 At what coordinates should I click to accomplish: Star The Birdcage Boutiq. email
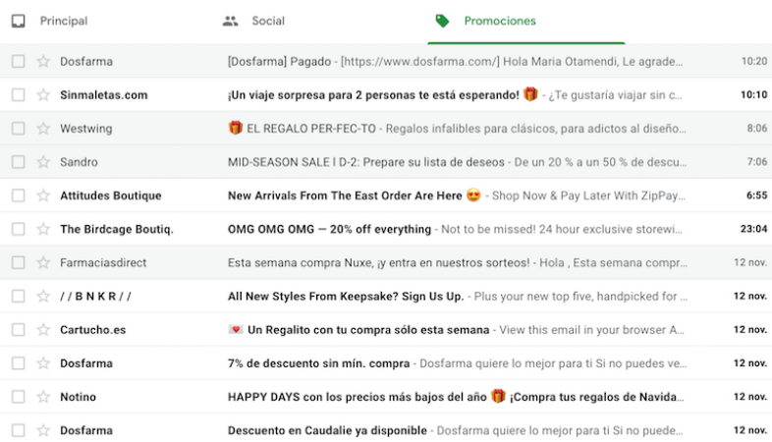(43, 229)
